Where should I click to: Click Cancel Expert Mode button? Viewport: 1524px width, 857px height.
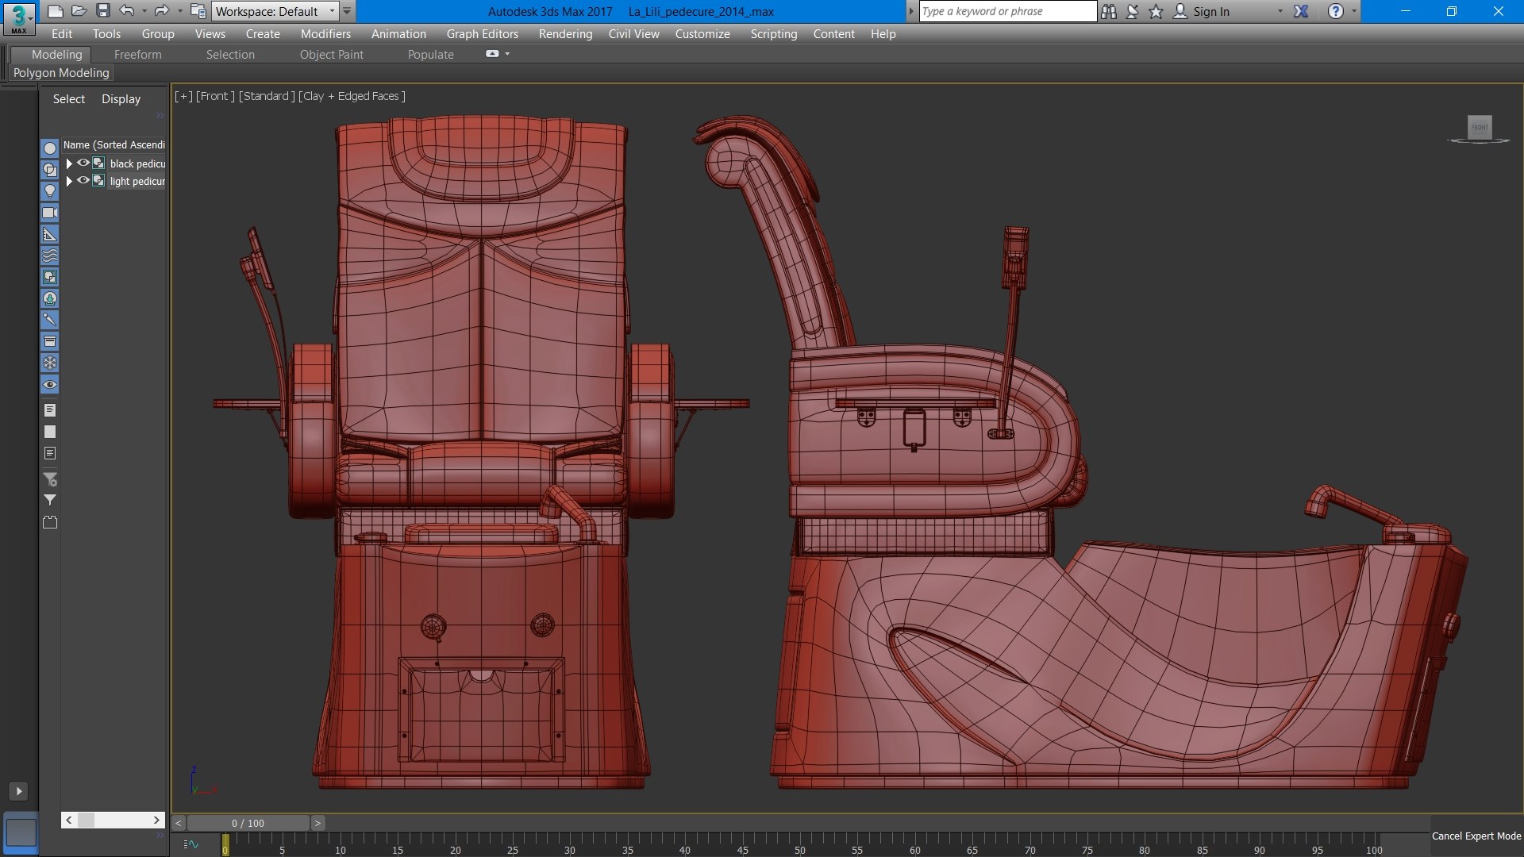pyautogui.click(x=1476, y=836)
